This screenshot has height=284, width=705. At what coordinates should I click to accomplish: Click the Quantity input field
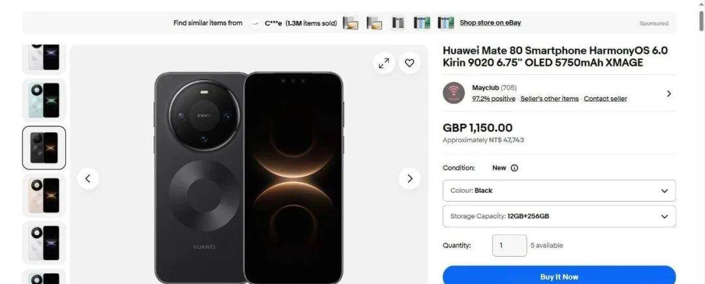coord(509,246)
